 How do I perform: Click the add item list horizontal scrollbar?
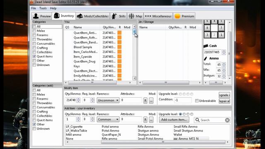[163, 142]
